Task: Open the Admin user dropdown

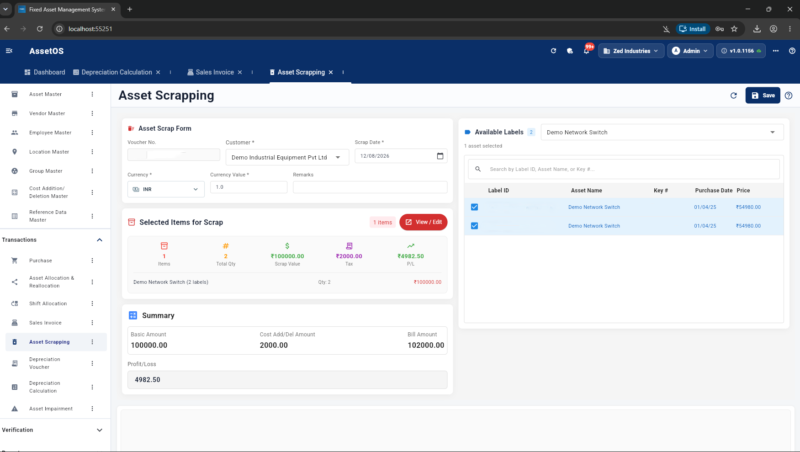Action: click(x=690, y=51)
